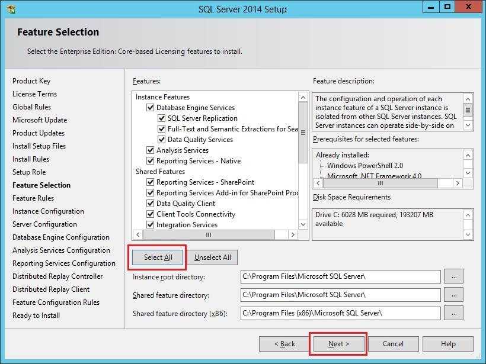Screen dimensions: 486x364
Task: Click features list vertical scrollbar thumb
Action: pos(303,133)
